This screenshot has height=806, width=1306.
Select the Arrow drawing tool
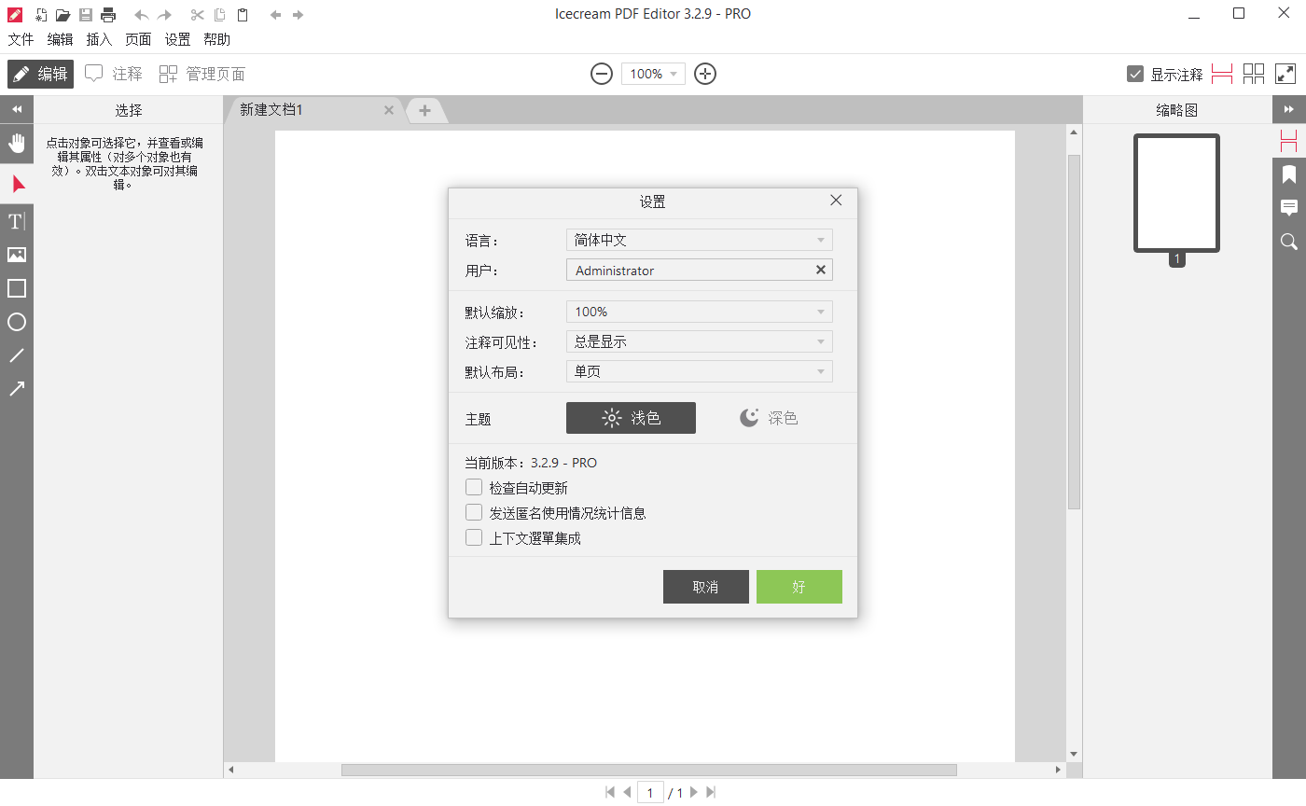(x=17, y=388)
